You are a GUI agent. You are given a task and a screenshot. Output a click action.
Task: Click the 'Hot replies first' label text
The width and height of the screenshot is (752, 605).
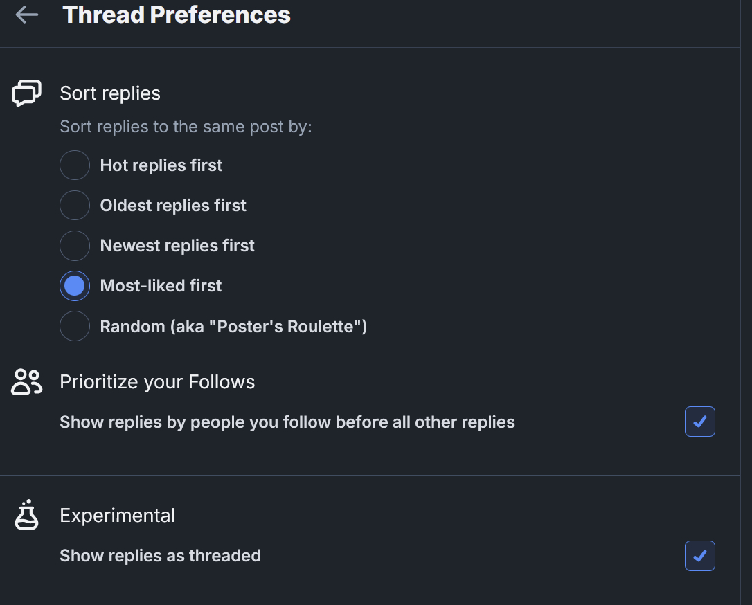point(161,165)
